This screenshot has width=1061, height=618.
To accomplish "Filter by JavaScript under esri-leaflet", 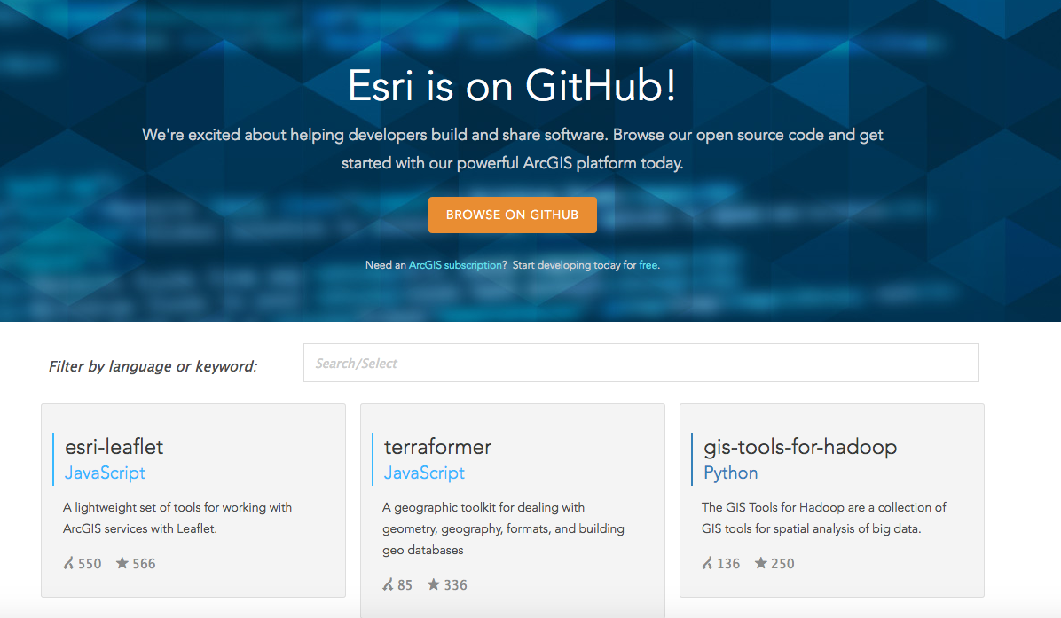I will coord(105,473).
